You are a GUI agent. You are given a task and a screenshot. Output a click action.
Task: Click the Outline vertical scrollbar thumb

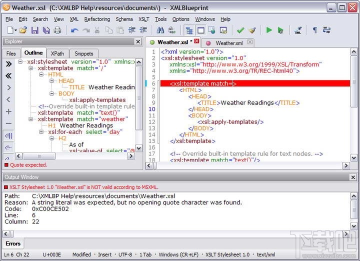coord(138,98)
